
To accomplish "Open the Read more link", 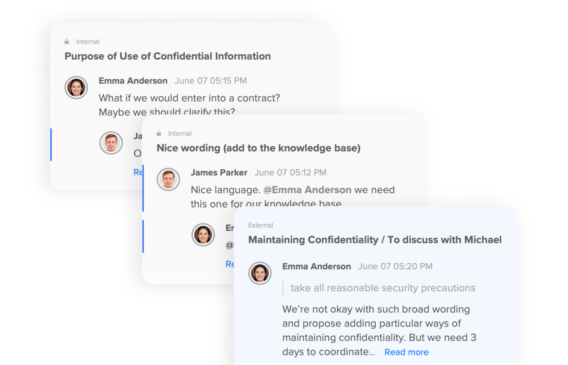I will [x=406, y=352].
